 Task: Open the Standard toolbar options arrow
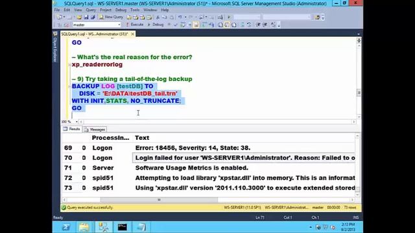pos(323,17)
